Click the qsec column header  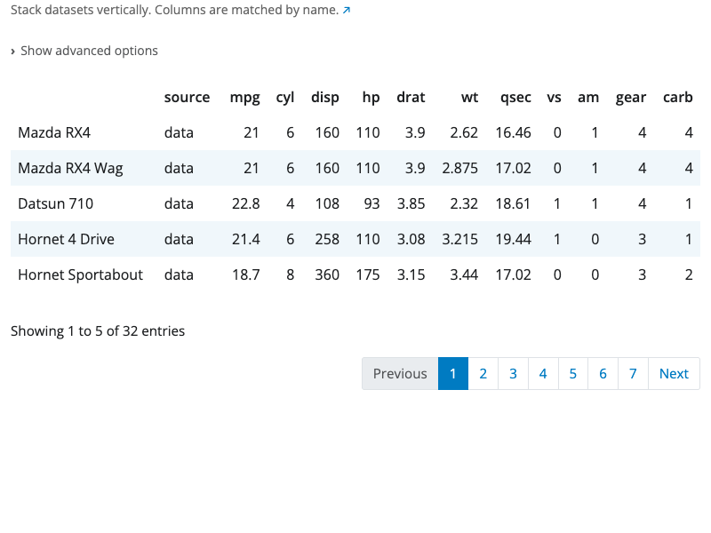point(515,98)
